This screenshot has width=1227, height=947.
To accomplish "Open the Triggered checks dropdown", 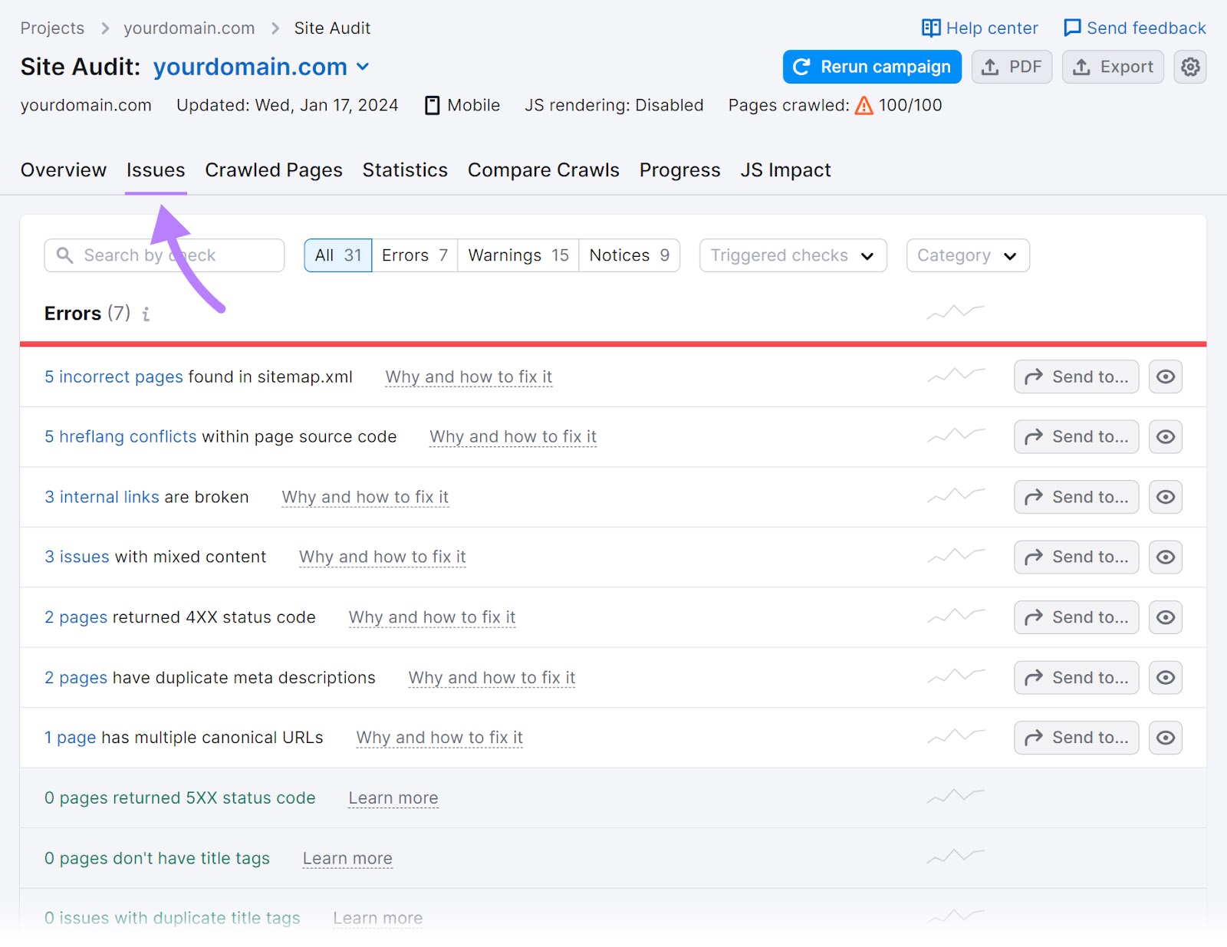I will click(x=792, y=255).
